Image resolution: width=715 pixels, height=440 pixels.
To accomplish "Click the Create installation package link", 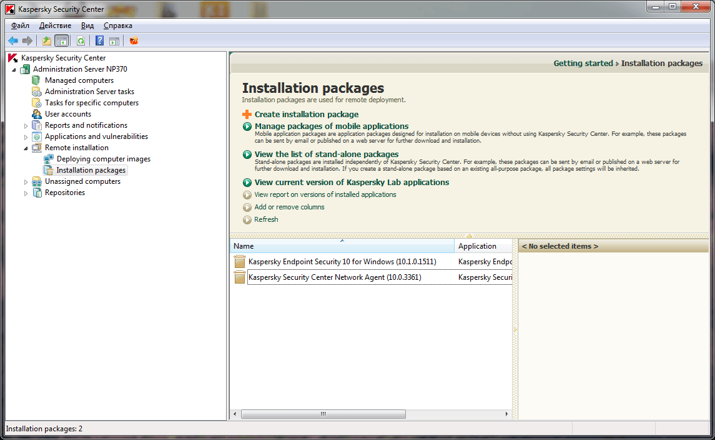I will (307, 114).
